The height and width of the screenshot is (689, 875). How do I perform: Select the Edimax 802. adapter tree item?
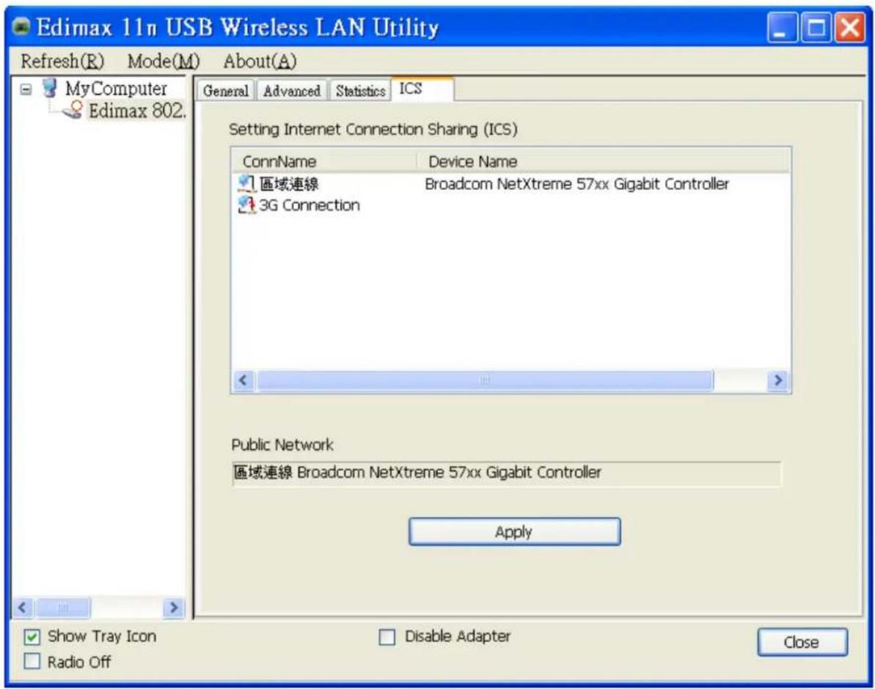point(137,111)
